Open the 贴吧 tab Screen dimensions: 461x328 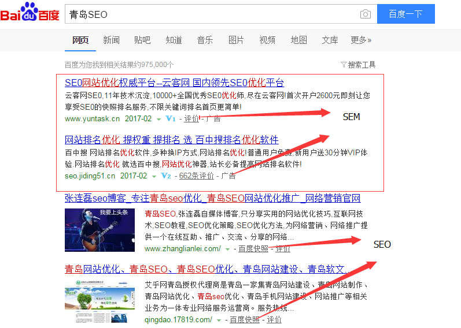coord(142,40)
